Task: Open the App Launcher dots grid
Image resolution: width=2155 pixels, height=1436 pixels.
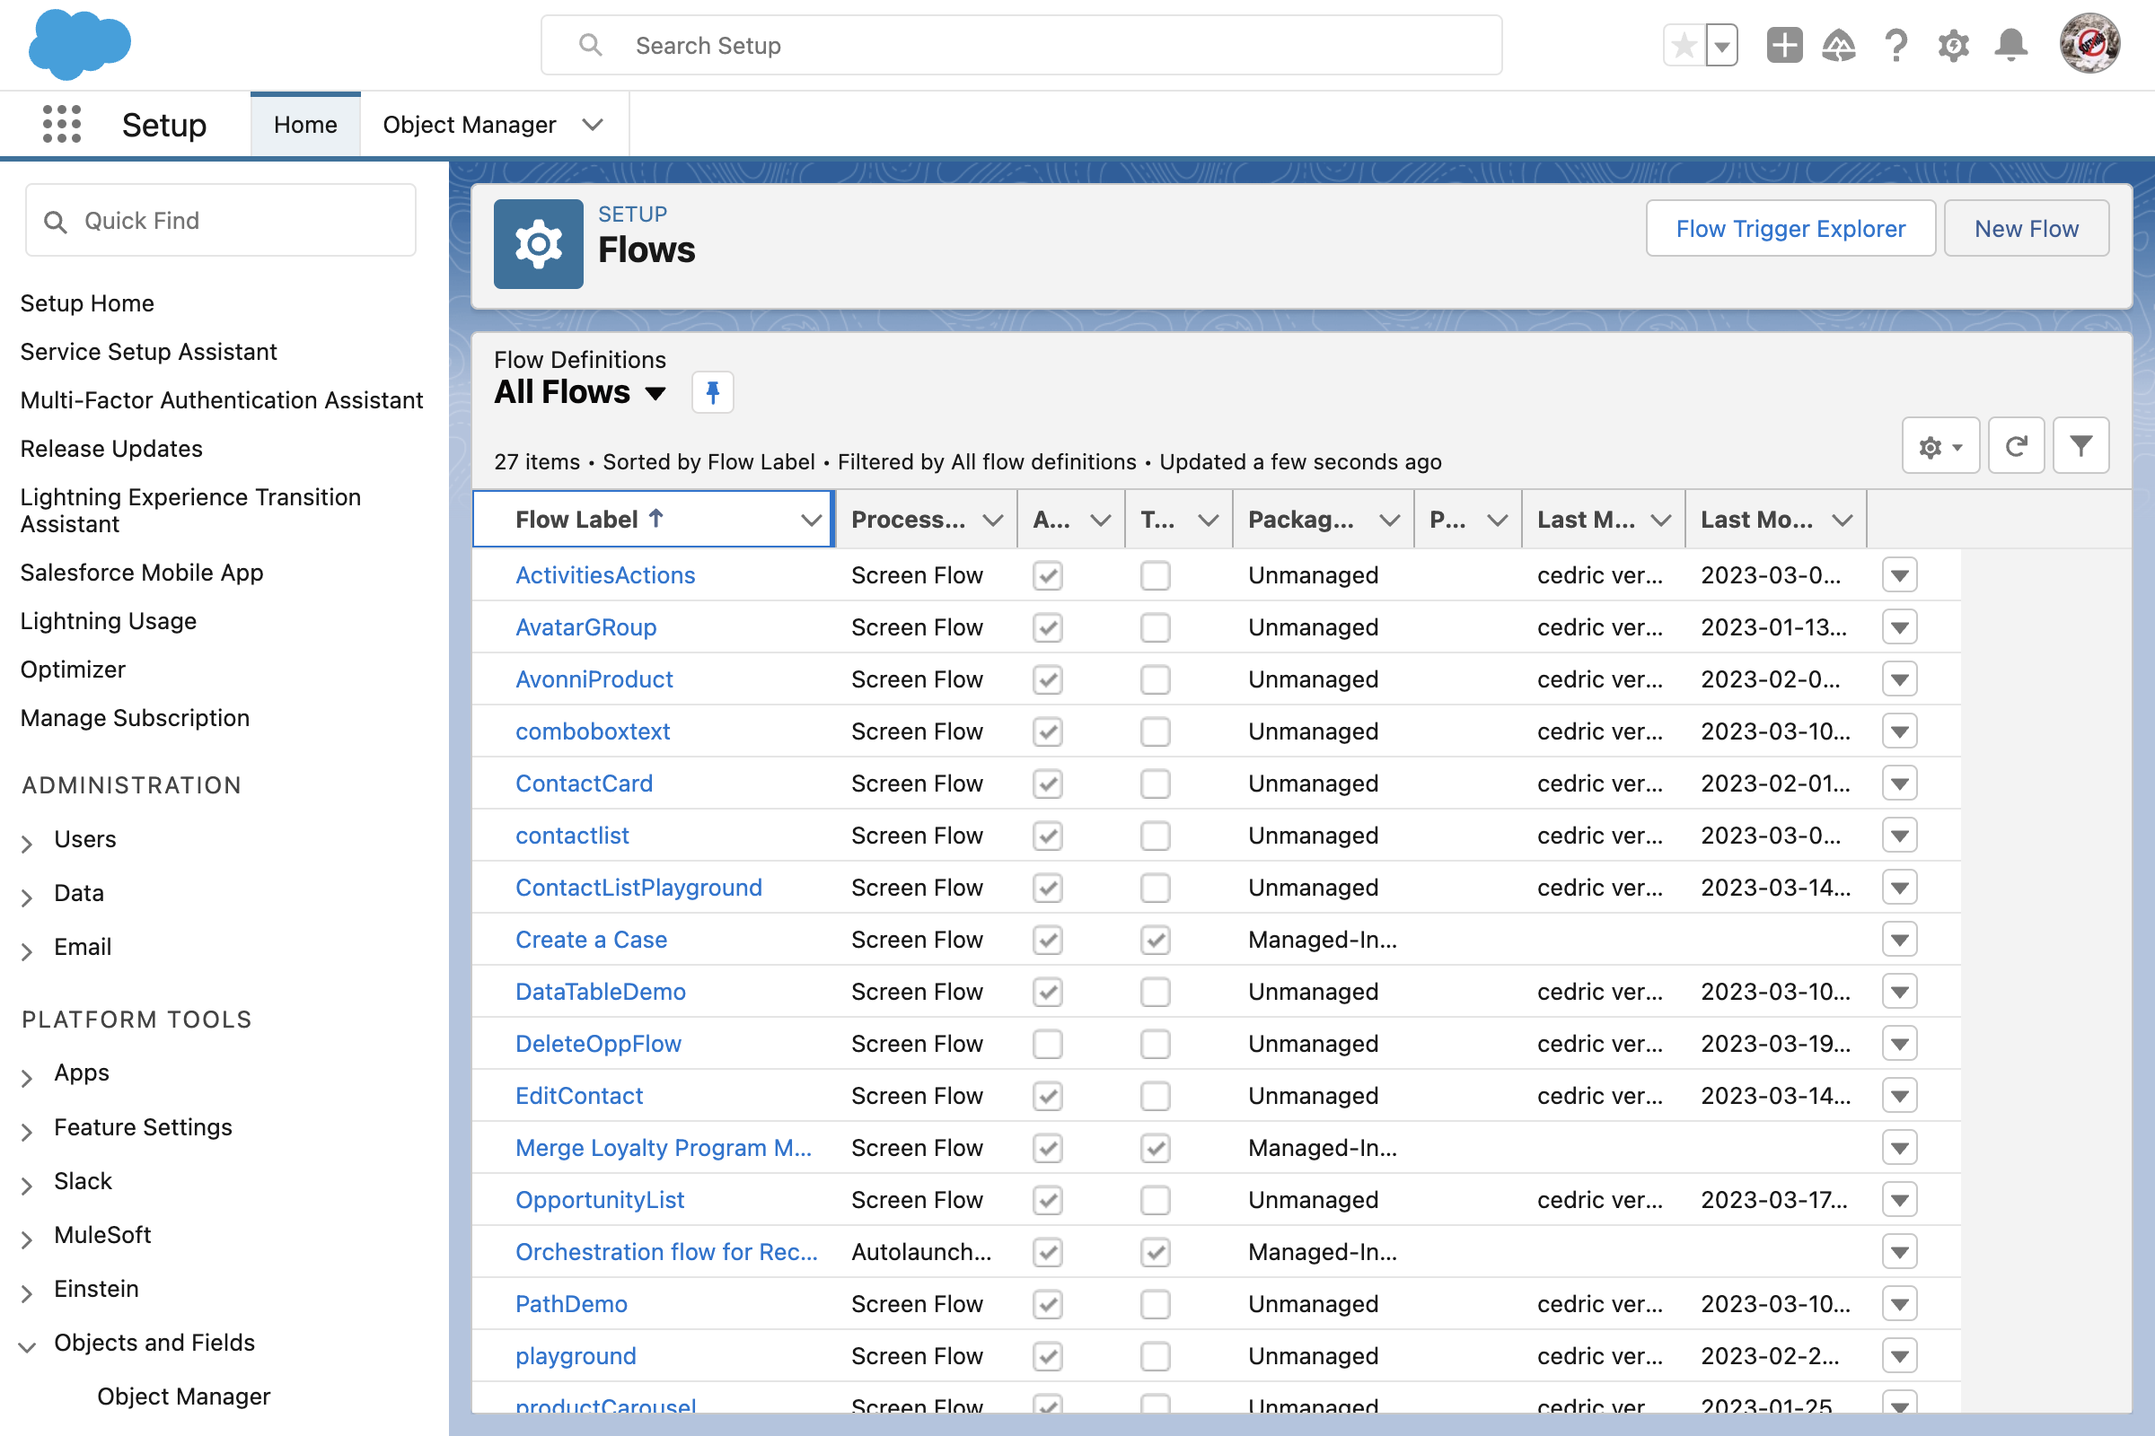Action: [x=61, y=124]
